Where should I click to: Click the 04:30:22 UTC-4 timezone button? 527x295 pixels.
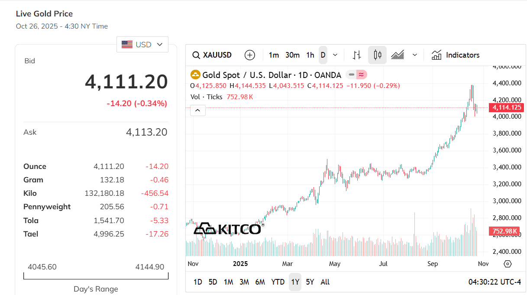click(x=495, y=282)
